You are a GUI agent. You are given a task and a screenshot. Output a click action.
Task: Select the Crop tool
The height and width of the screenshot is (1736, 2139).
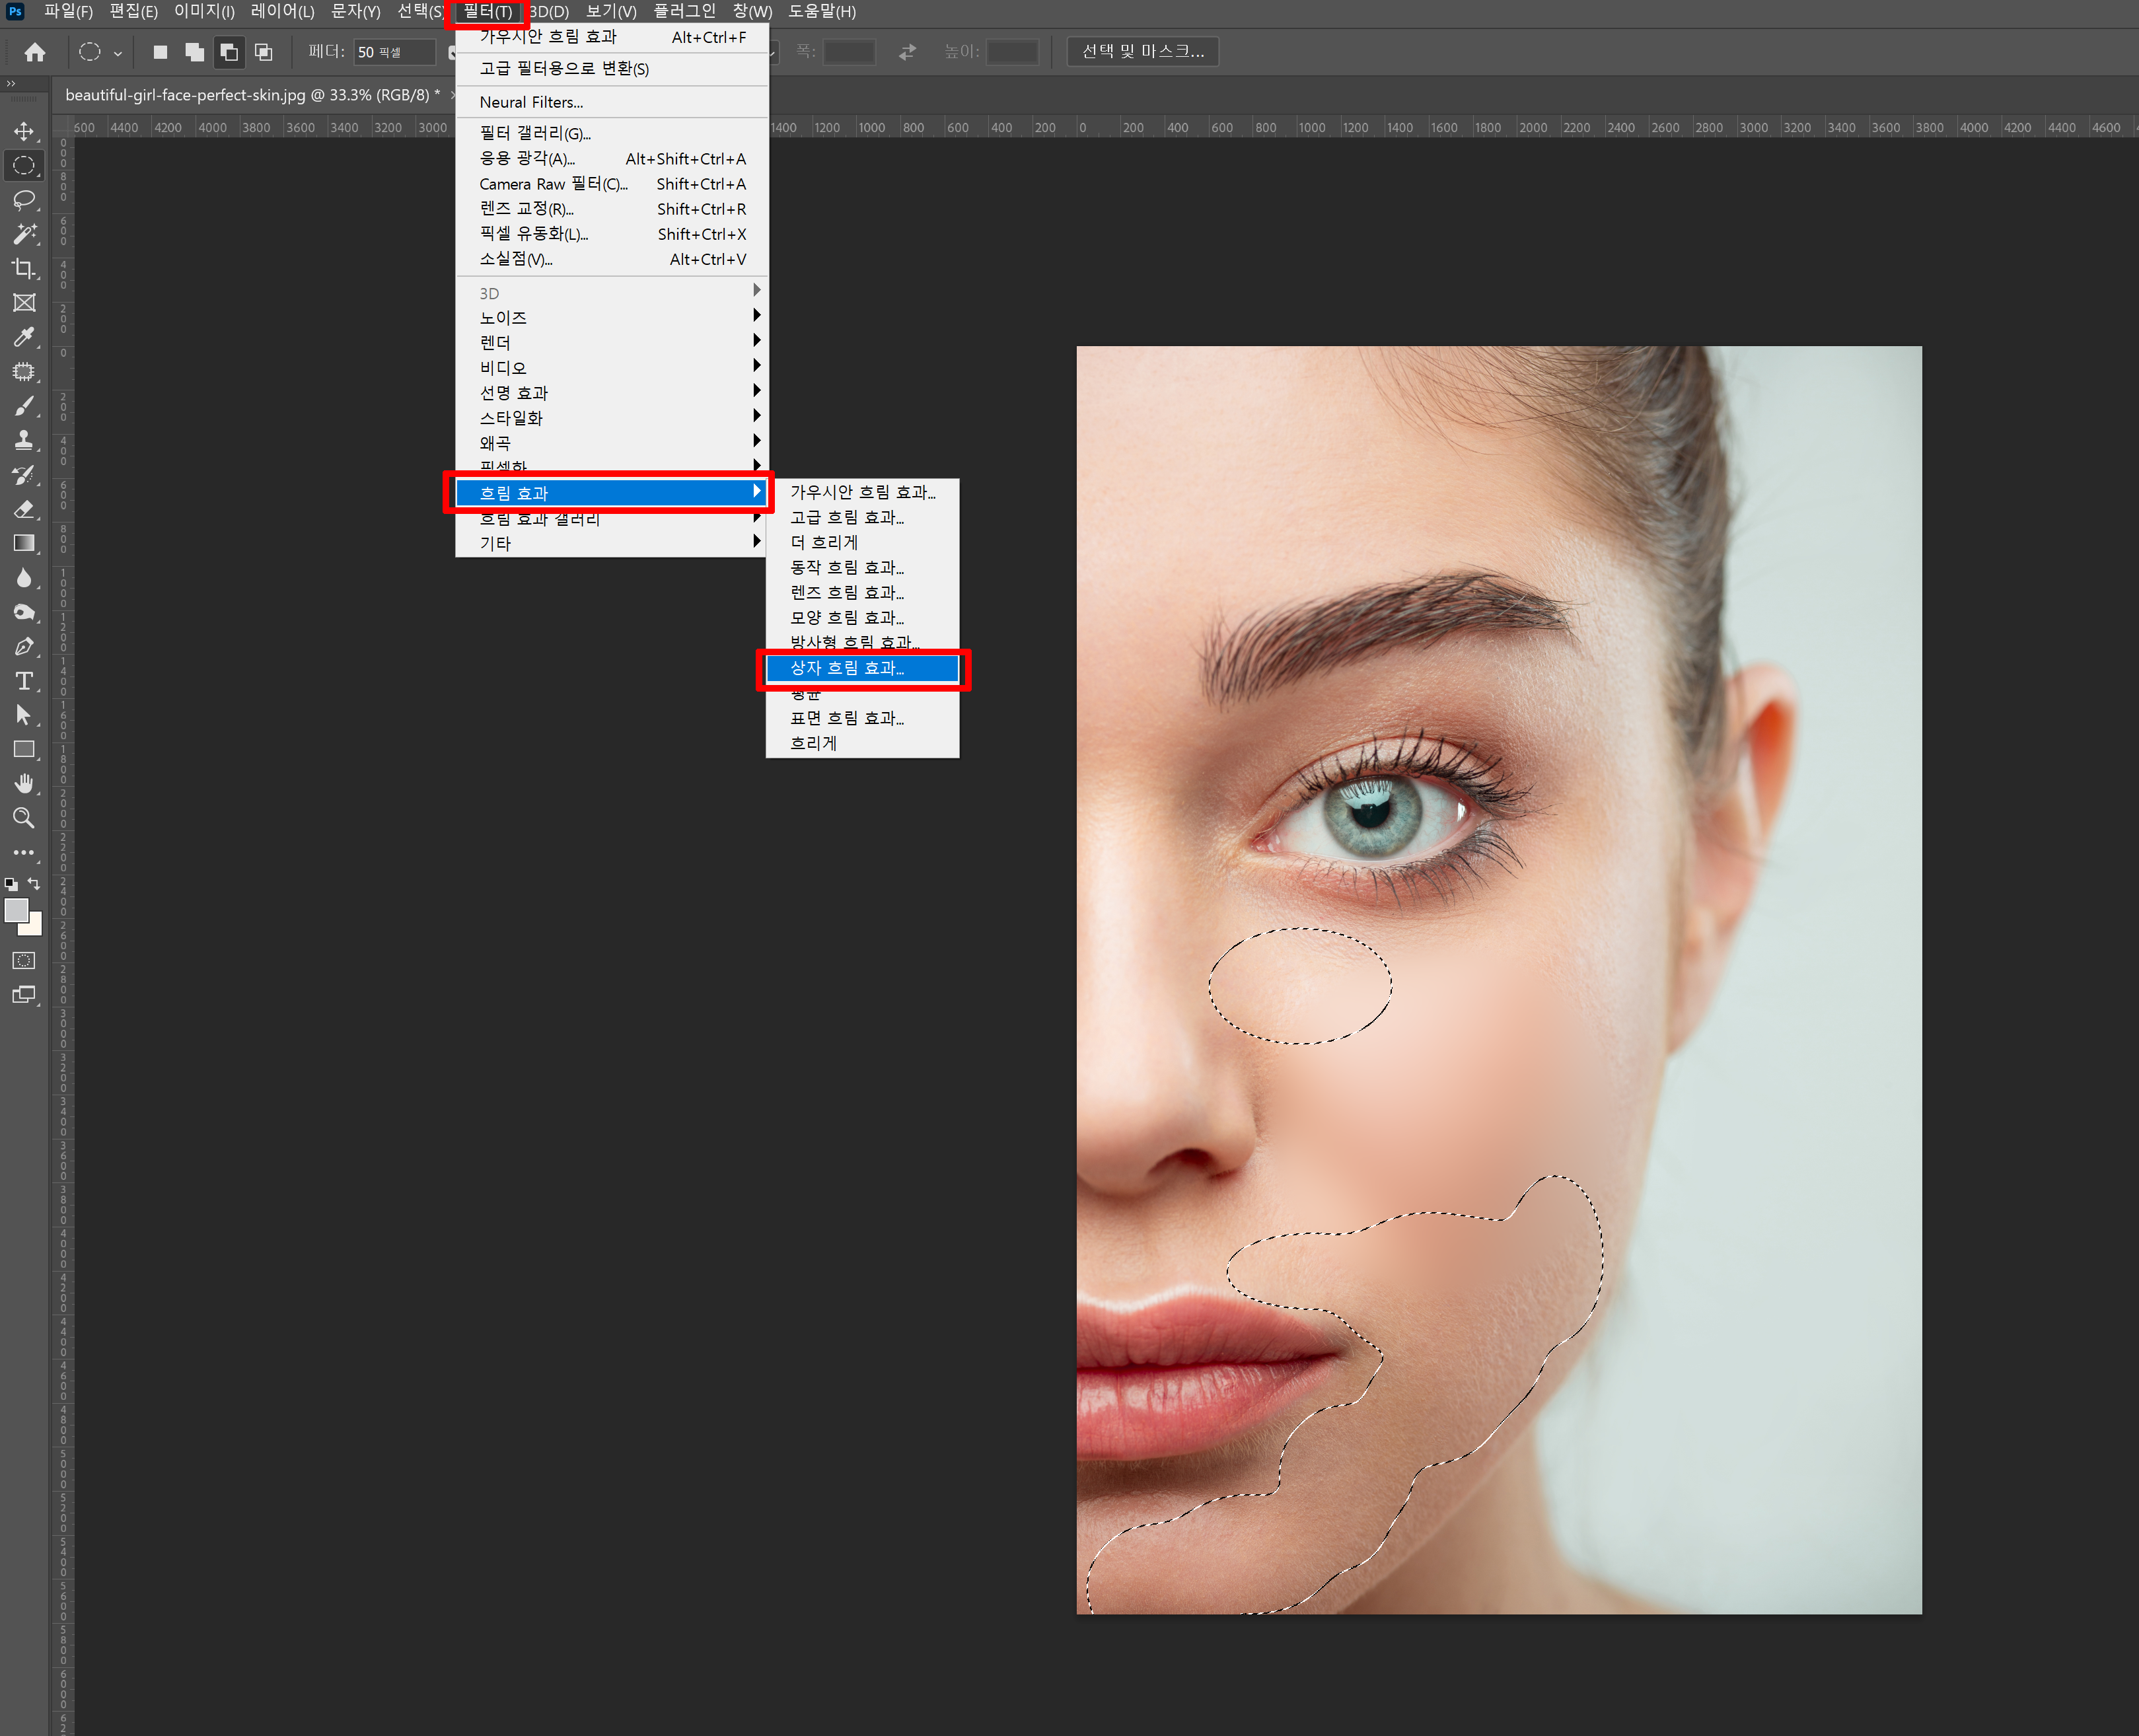(24, 268)
